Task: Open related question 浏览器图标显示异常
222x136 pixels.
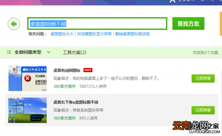Action: tap(94, 34)
